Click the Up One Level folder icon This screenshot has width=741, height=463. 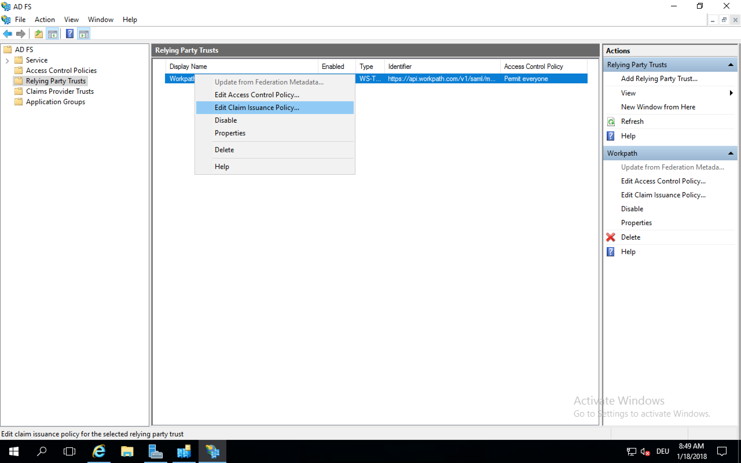pos(38,34)
